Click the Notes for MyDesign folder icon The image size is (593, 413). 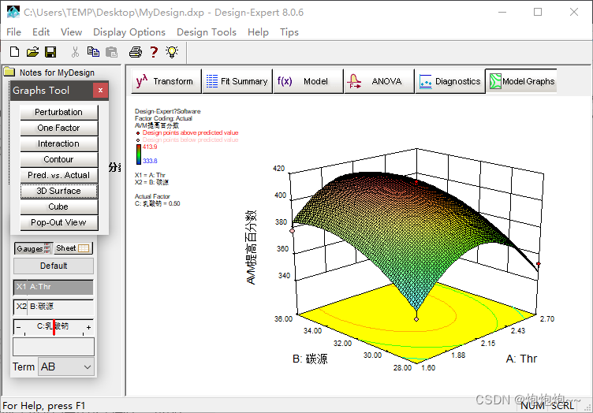9,72
